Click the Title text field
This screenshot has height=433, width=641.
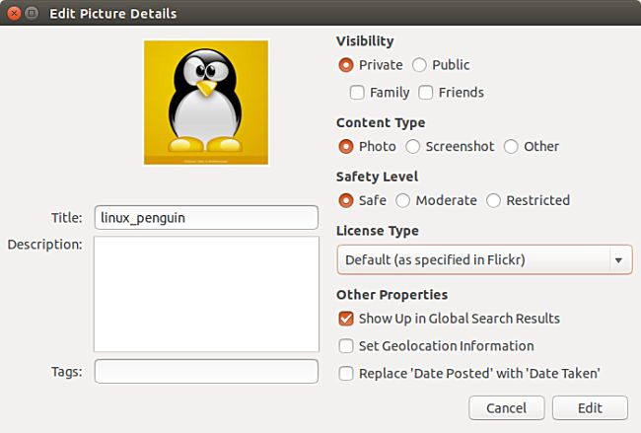coord(206,217)
